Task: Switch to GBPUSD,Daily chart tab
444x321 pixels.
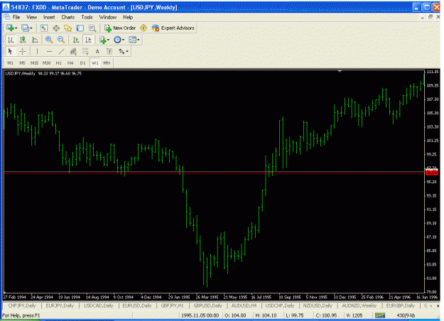Action: click(x=208, y=305)
